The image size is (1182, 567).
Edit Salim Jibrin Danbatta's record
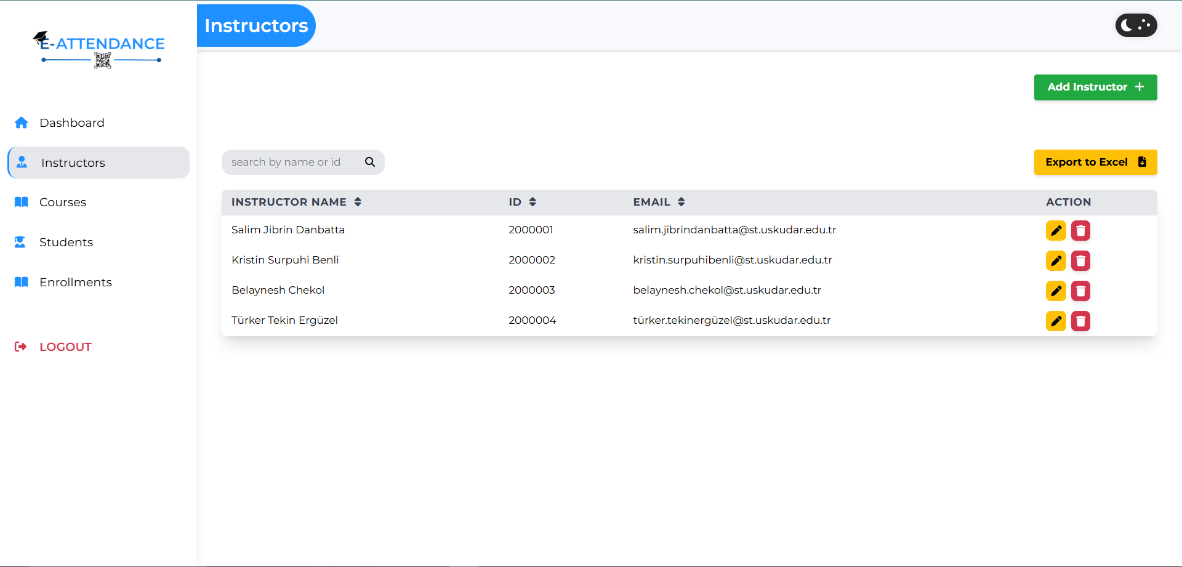(1055, 231)
